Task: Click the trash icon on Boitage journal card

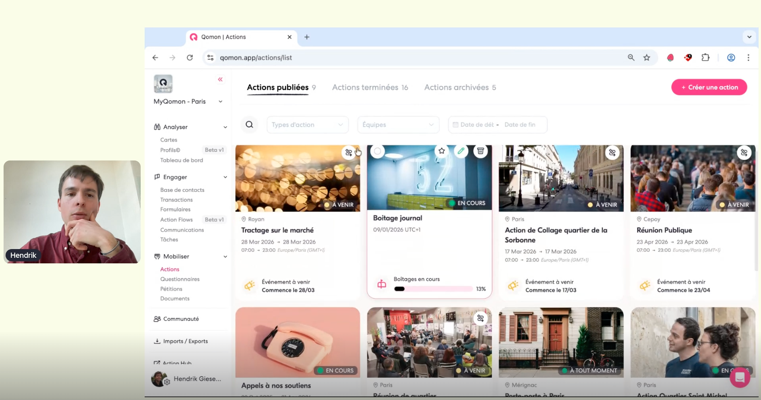Action: 480,151
